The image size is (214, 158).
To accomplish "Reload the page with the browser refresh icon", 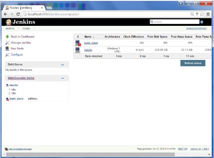I will pyautogui.click(x=18, y=14).
